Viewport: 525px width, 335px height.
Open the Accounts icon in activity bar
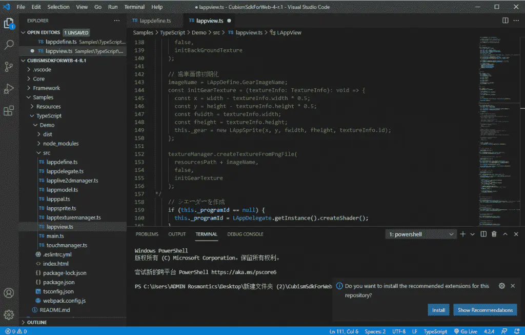click(x=9, y=293)
